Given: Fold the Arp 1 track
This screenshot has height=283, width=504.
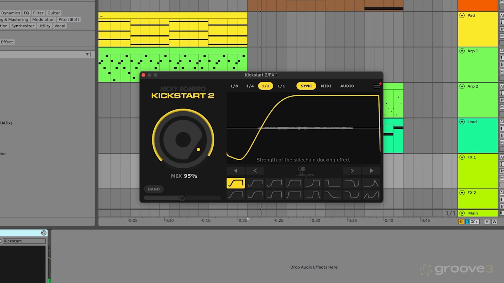Looking at the screenshot, I should 462,51.
